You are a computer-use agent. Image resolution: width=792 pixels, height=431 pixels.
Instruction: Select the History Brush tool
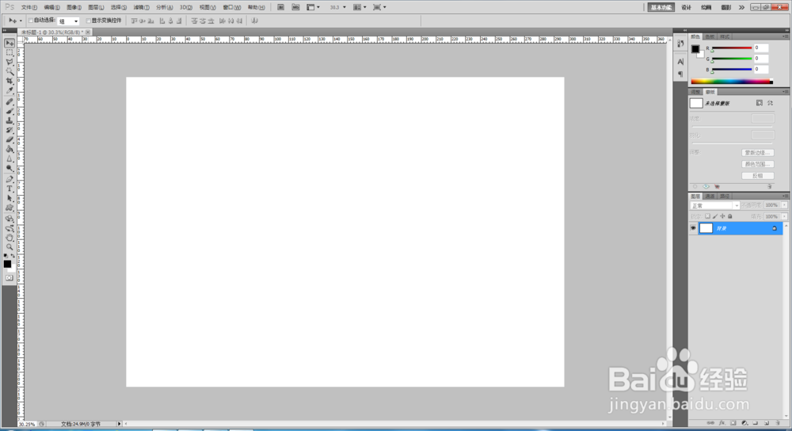[x=10, y=131]
